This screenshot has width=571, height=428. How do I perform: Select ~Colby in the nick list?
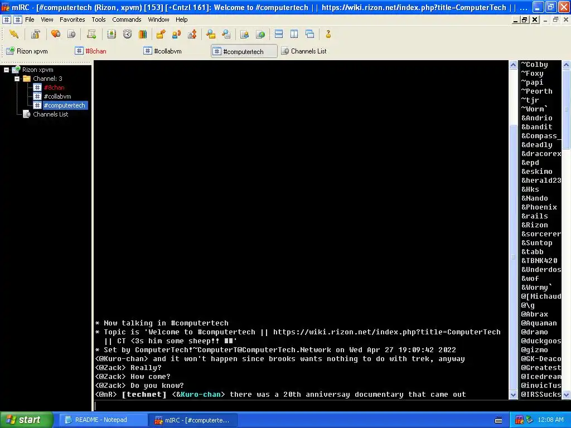(x=534, y=65)
